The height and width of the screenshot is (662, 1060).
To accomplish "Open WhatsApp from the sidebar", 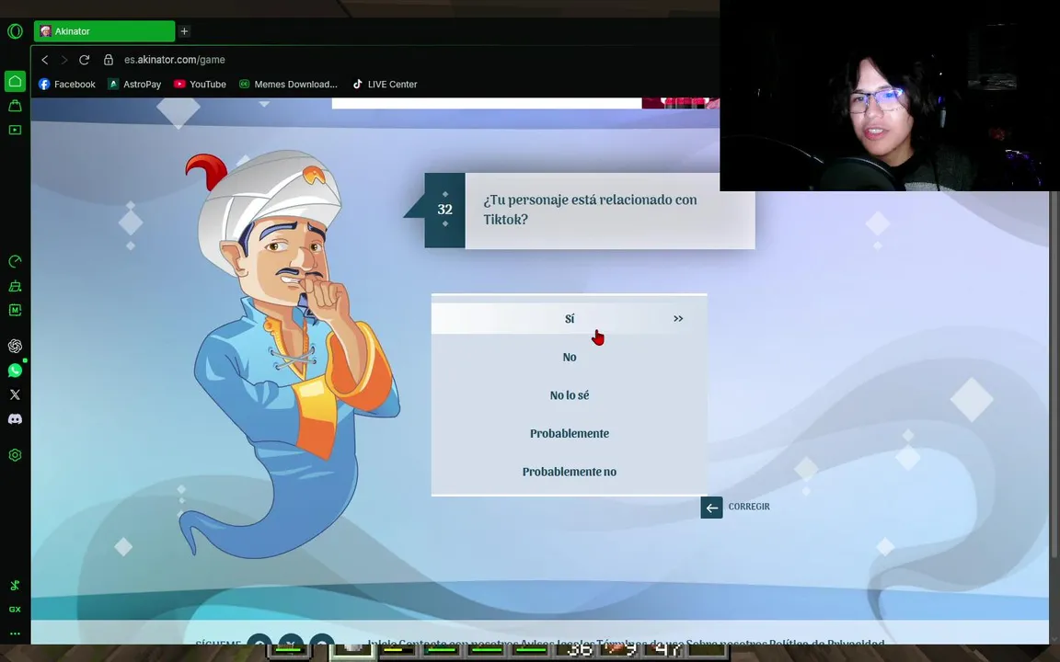I will pyautogui.click(x=15, y=371).
